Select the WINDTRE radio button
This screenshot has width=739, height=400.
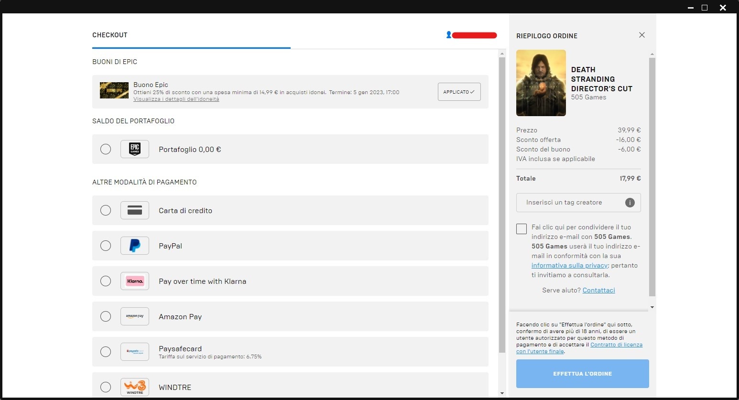pyautogui.click(x=106, y=387)
